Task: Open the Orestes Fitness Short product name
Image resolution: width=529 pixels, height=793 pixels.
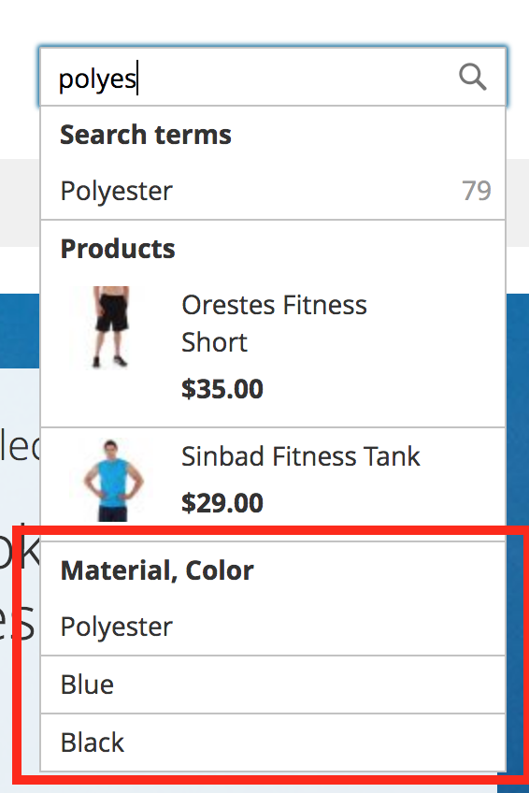Action: coord(275,324)
